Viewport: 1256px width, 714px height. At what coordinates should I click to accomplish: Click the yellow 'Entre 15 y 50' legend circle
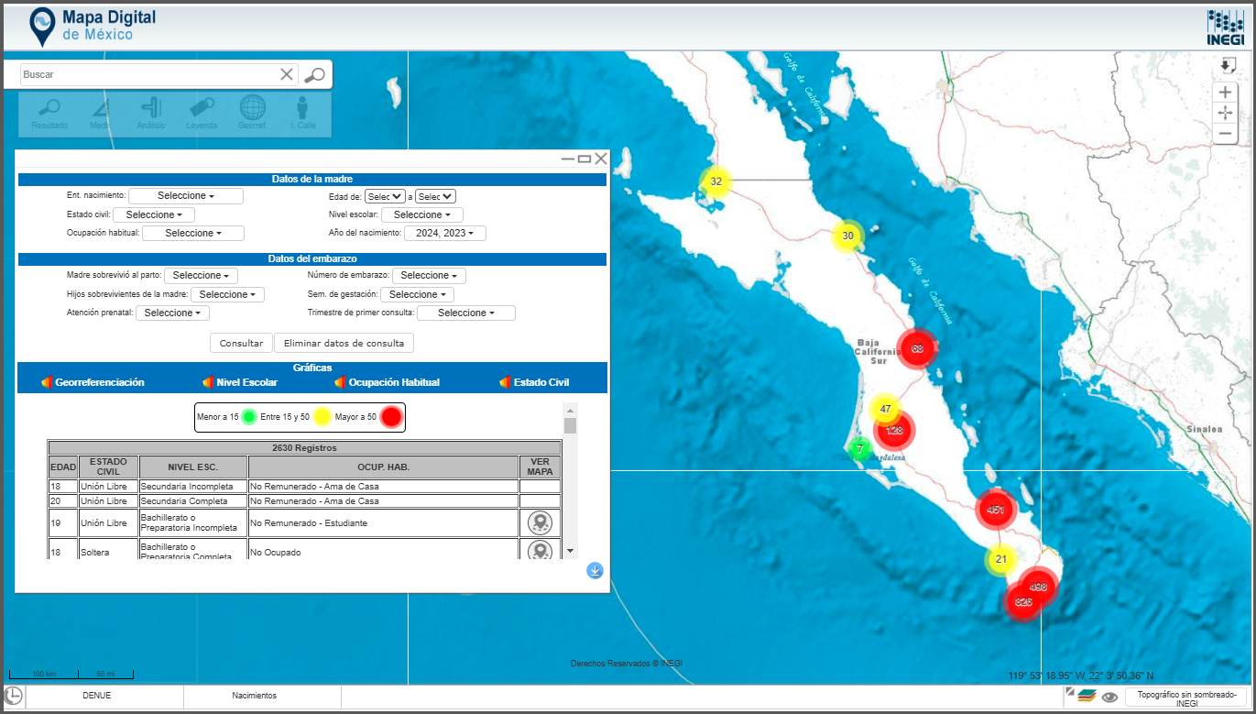point(322,417)
